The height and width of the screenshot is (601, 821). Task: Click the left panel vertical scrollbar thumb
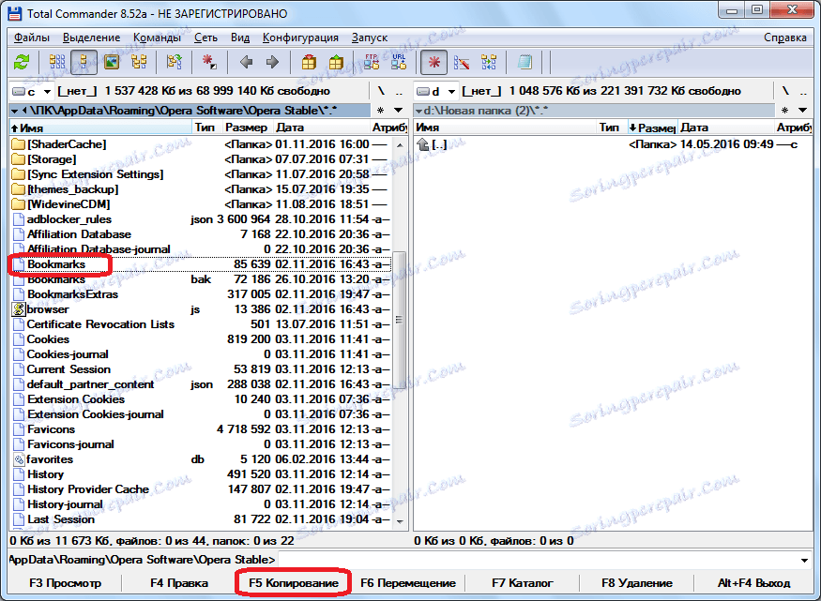[x=399, y=320]
